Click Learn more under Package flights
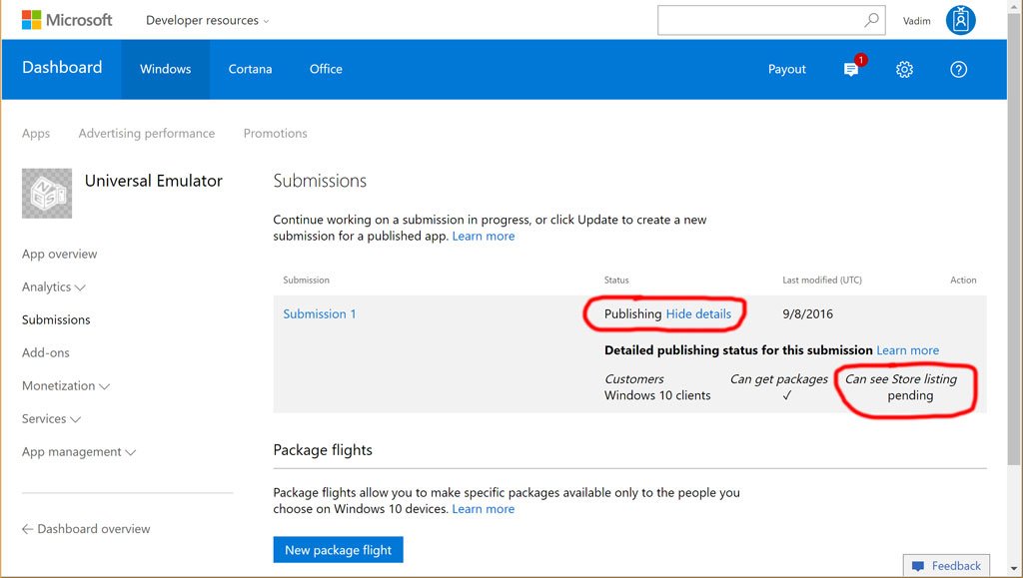Screen dimensions: 1023x578 [484, 509]
